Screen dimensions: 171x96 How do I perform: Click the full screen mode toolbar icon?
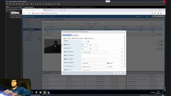[49, 4]
